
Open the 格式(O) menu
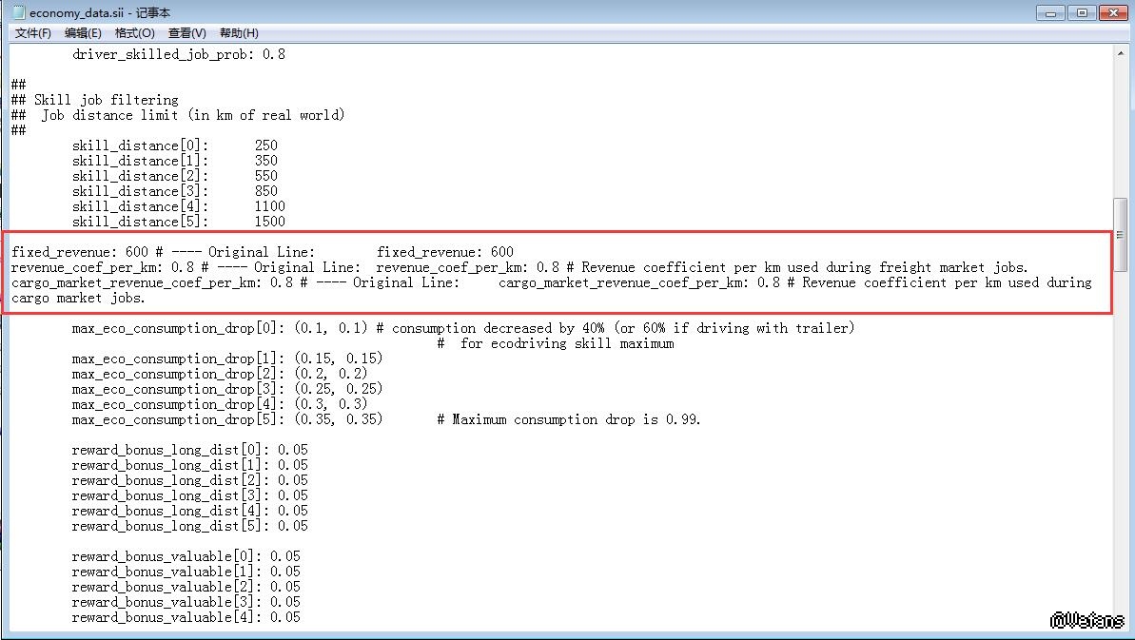[x=134, y=33]
